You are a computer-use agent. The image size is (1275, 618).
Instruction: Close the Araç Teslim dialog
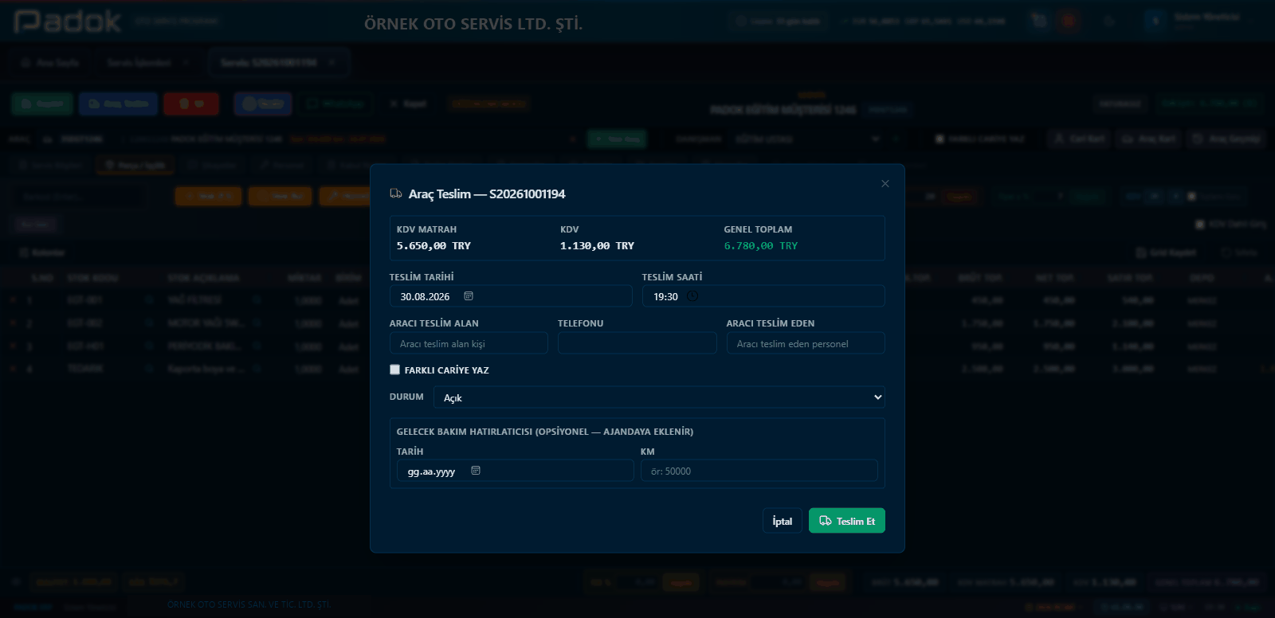coord(885,184)
